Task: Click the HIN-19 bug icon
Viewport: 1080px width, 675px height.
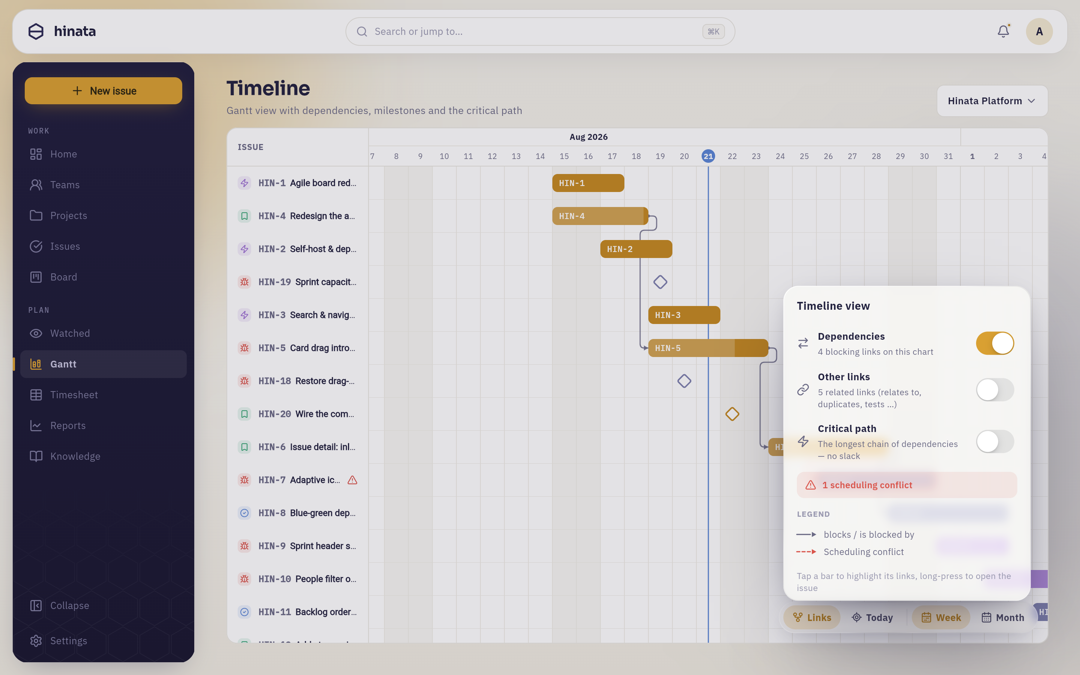Action: [x=244, y=282]
